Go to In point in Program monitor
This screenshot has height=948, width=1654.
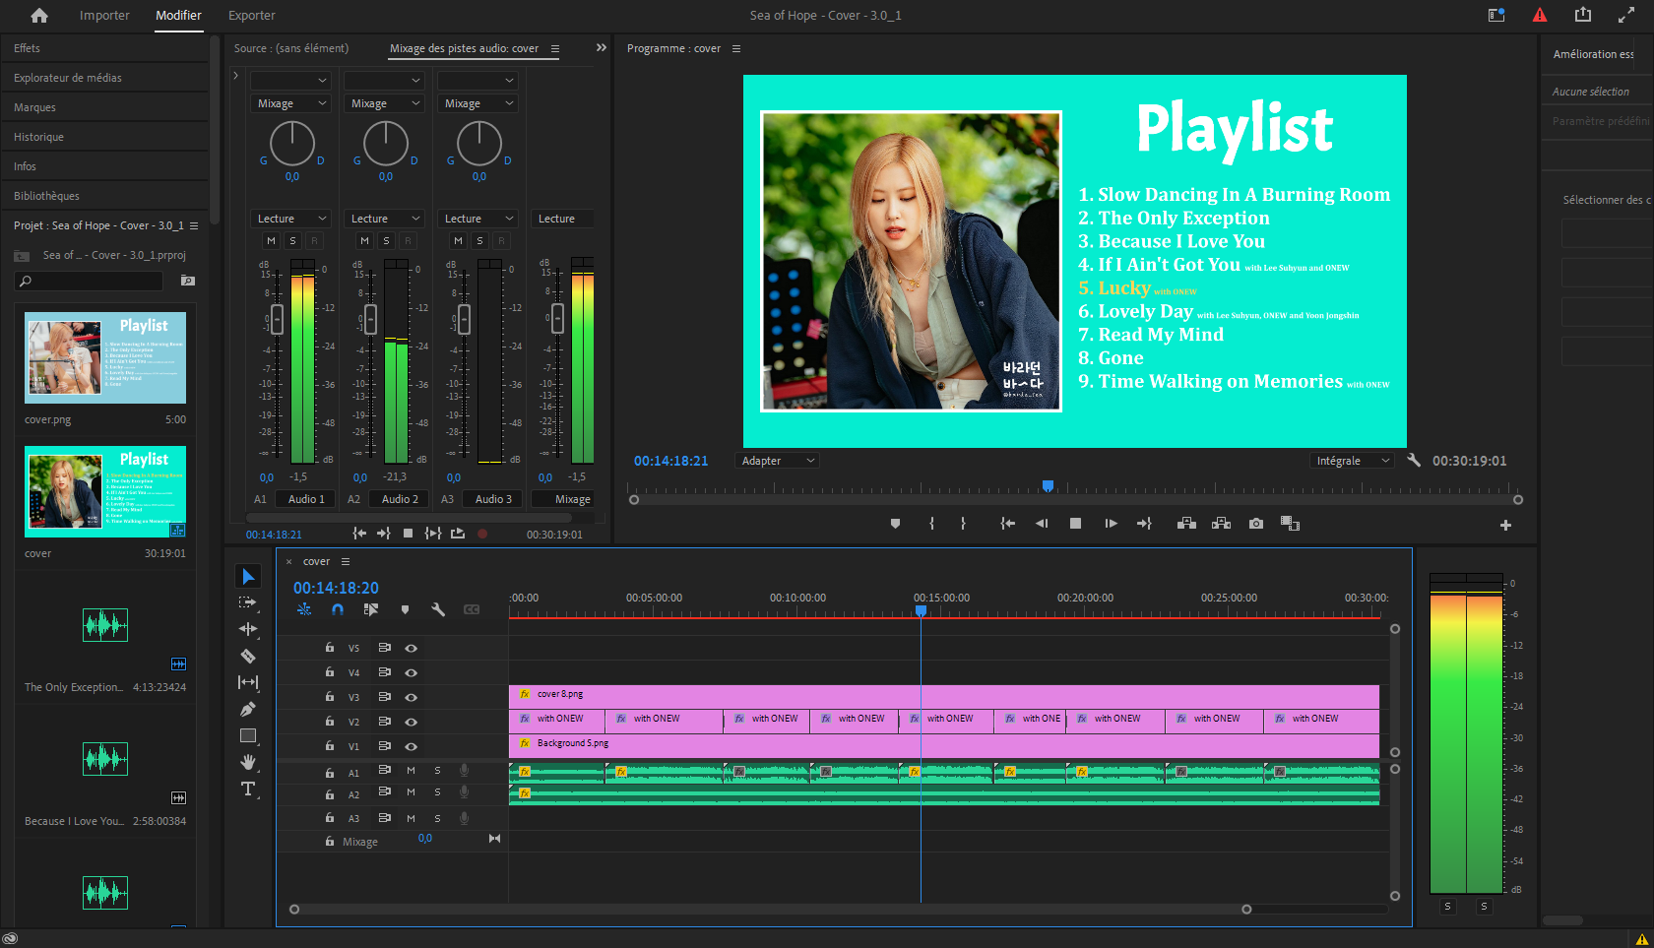click(1008, 524)
